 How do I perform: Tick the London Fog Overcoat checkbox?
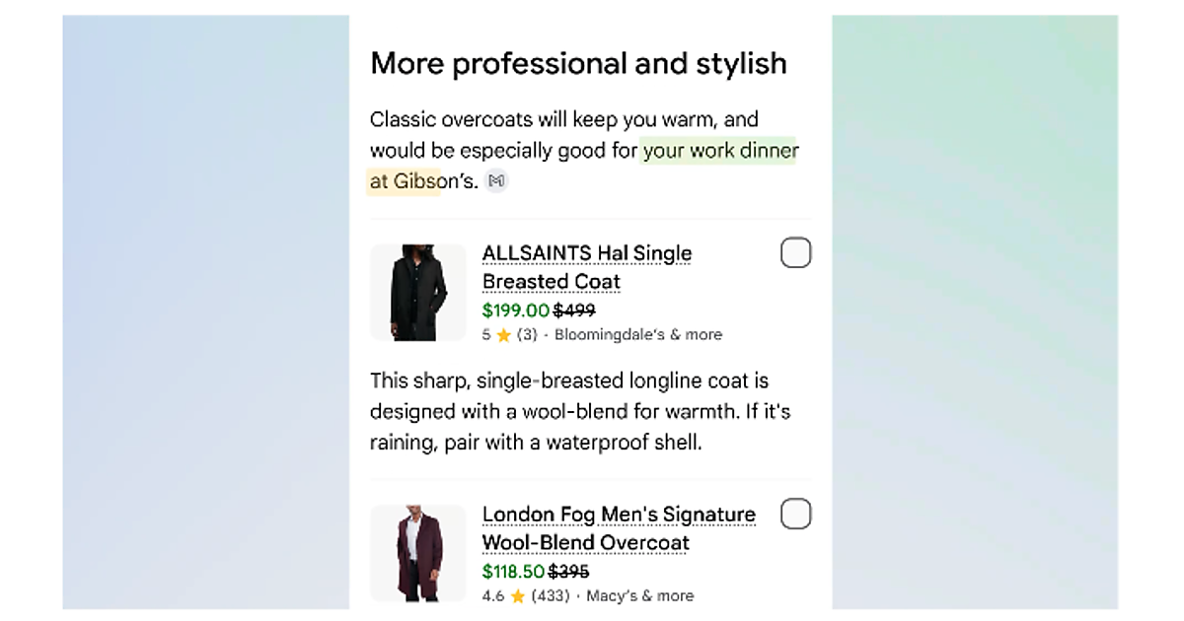[x=795, y=514]
